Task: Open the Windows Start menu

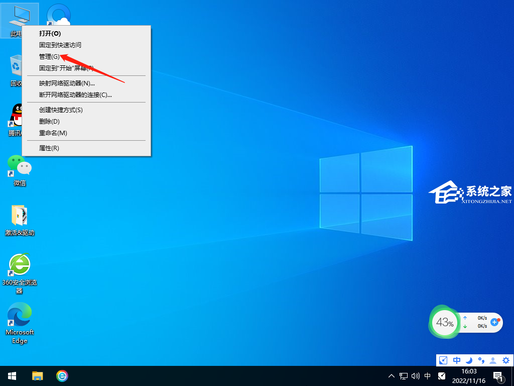Action: tap(12, 376)
